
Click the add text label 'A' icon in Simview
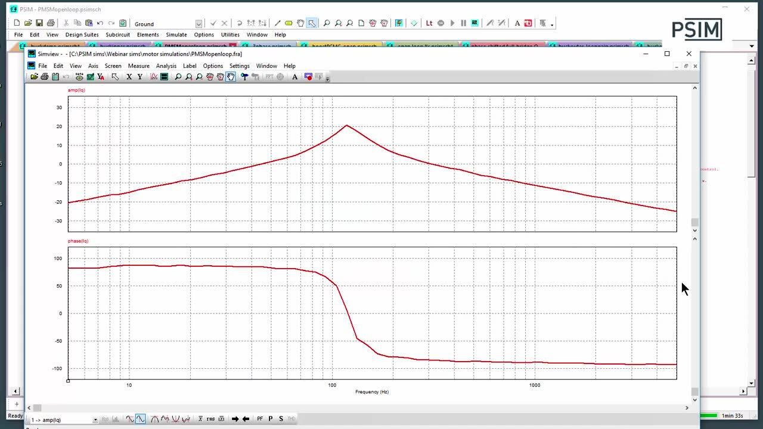click(294, 77)
